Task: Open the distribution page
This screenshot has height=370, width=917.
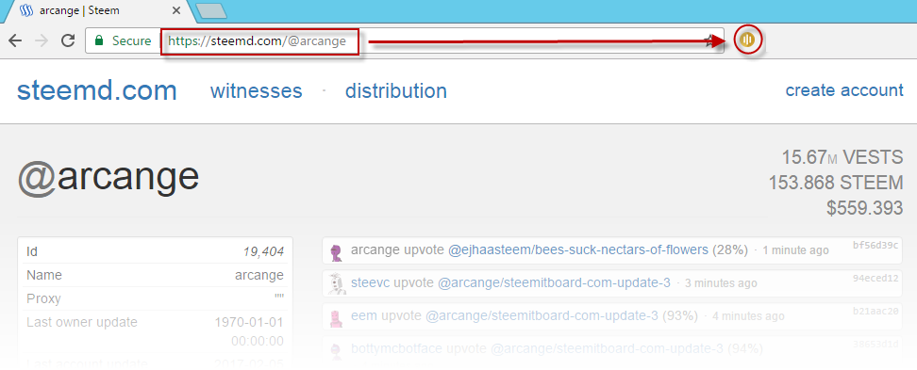Action: [x=396, y=91]
